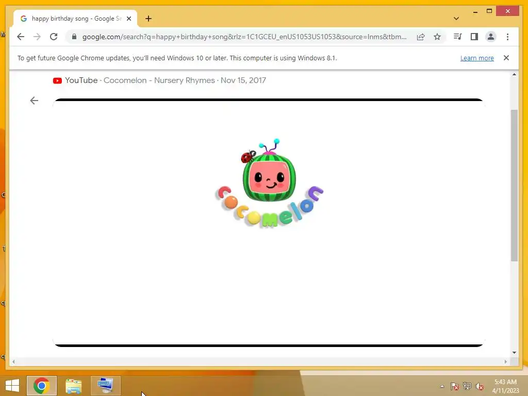Click the horizontal scrollbar right arrow

point(505,361)
